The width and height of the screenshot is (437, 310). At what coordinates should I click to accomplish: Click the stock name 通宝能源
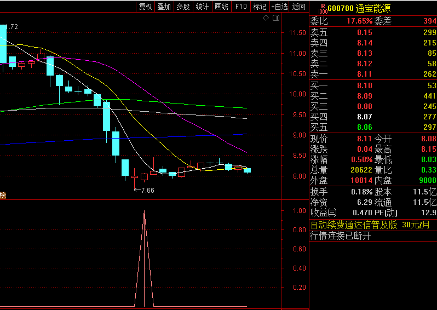(373, 8)
